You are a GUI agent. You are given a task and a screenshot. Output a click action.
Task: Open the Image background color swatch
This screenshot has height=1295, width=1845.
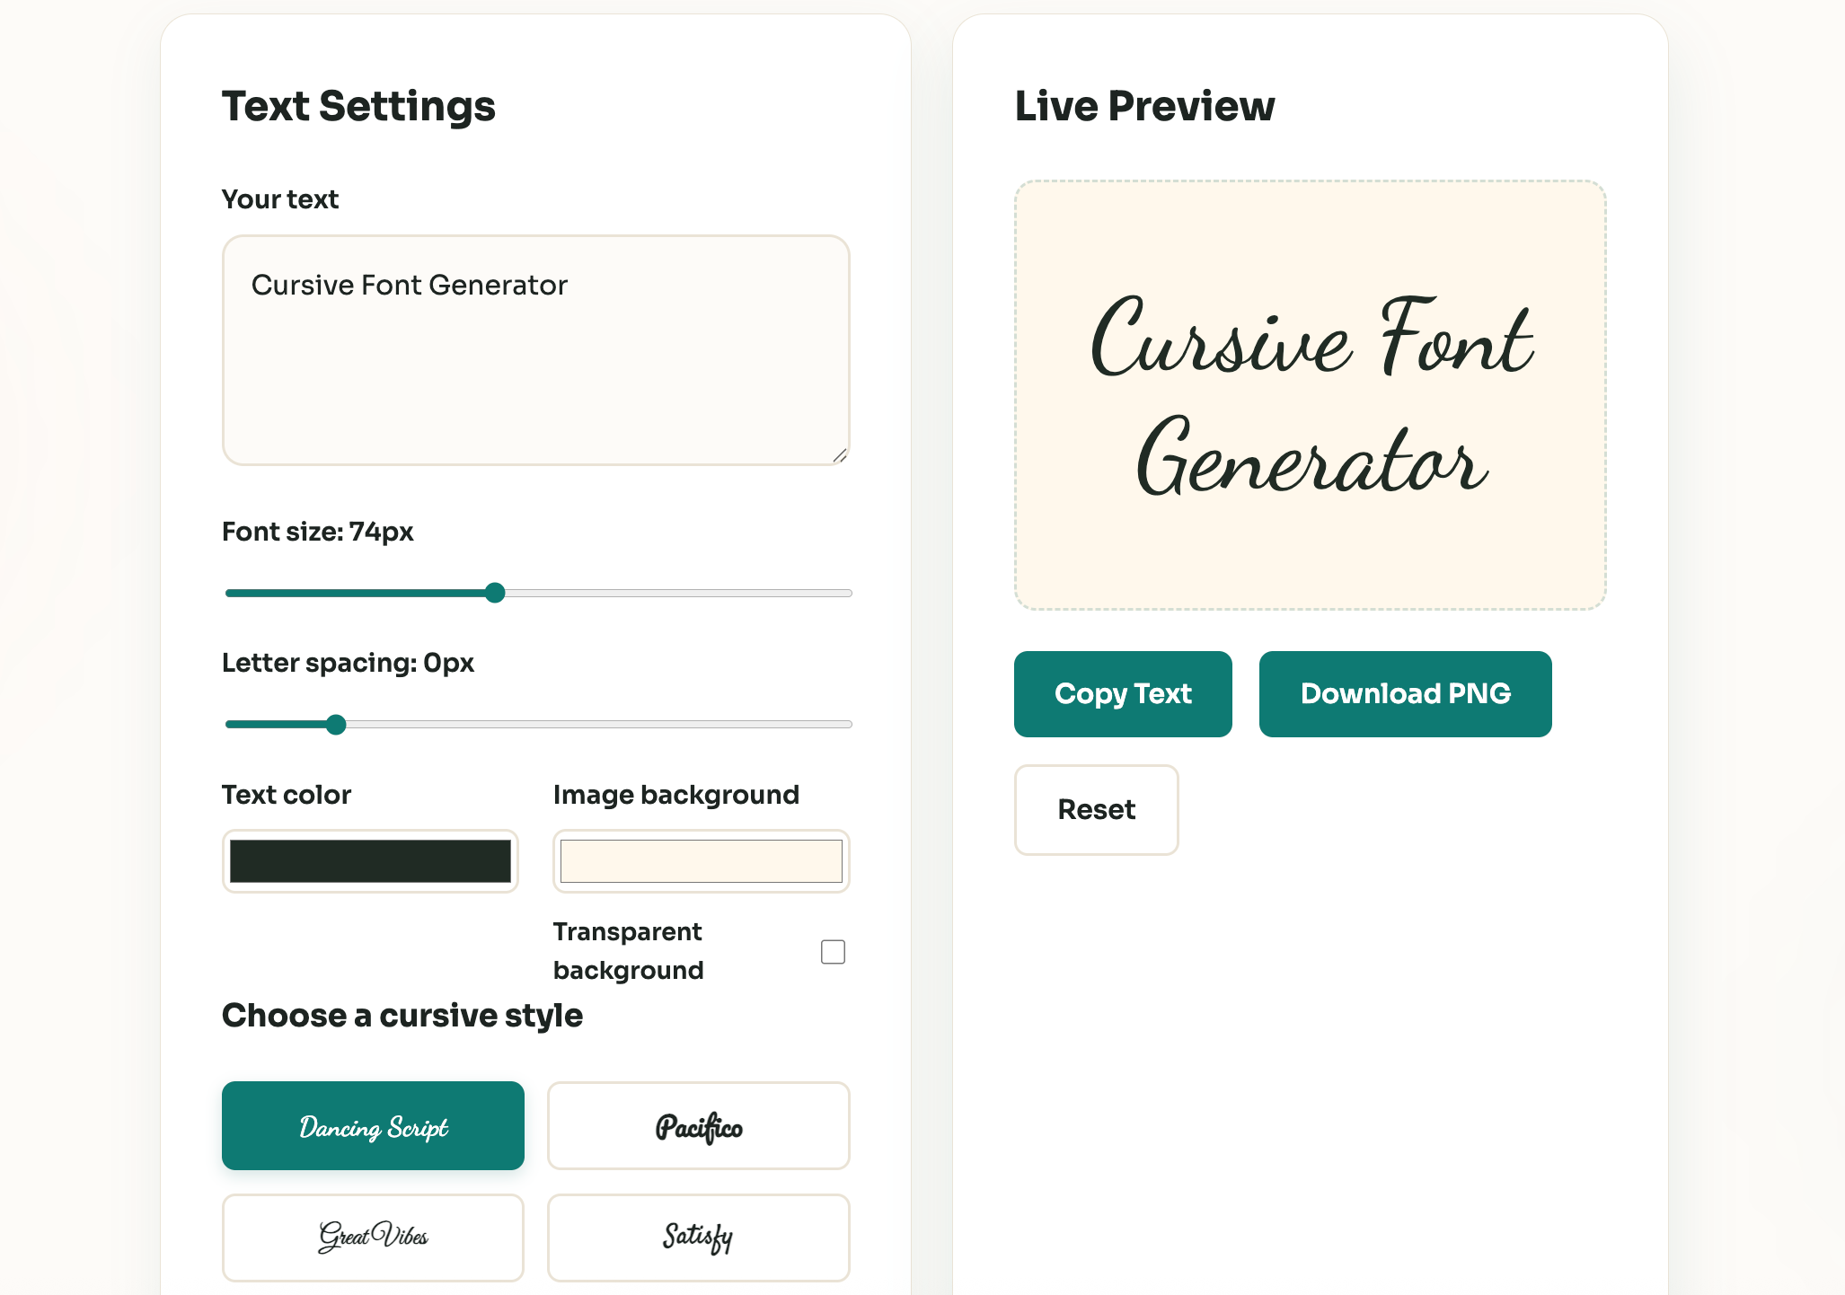[701, 861]
